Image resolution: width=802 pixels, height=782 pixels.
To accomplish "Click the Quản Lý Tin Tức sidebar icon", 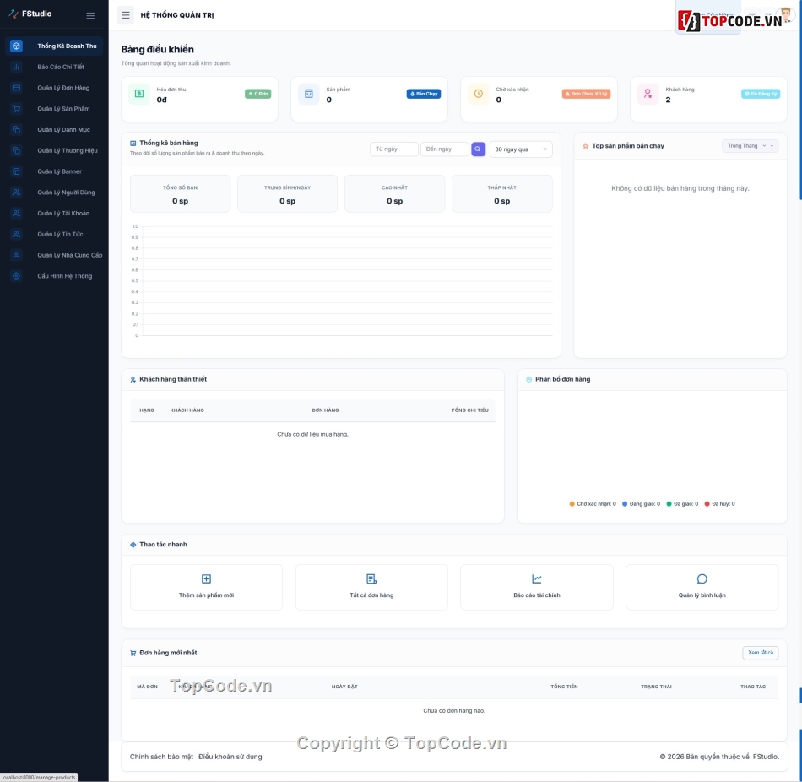I will 16,235.
